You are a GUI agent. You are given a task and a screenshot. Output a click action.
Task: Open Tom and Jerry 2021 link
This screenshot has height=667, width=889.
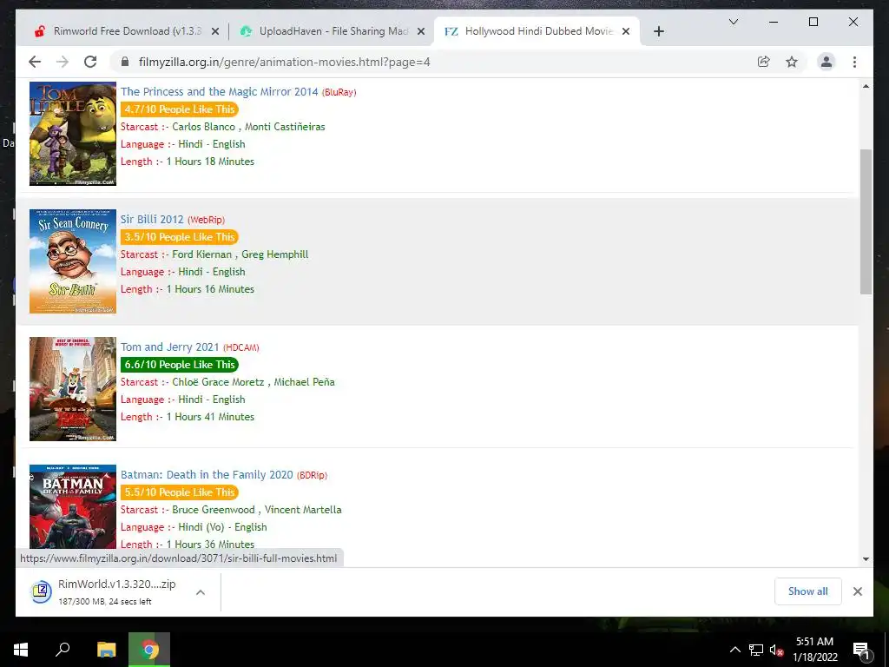point(169,347)
